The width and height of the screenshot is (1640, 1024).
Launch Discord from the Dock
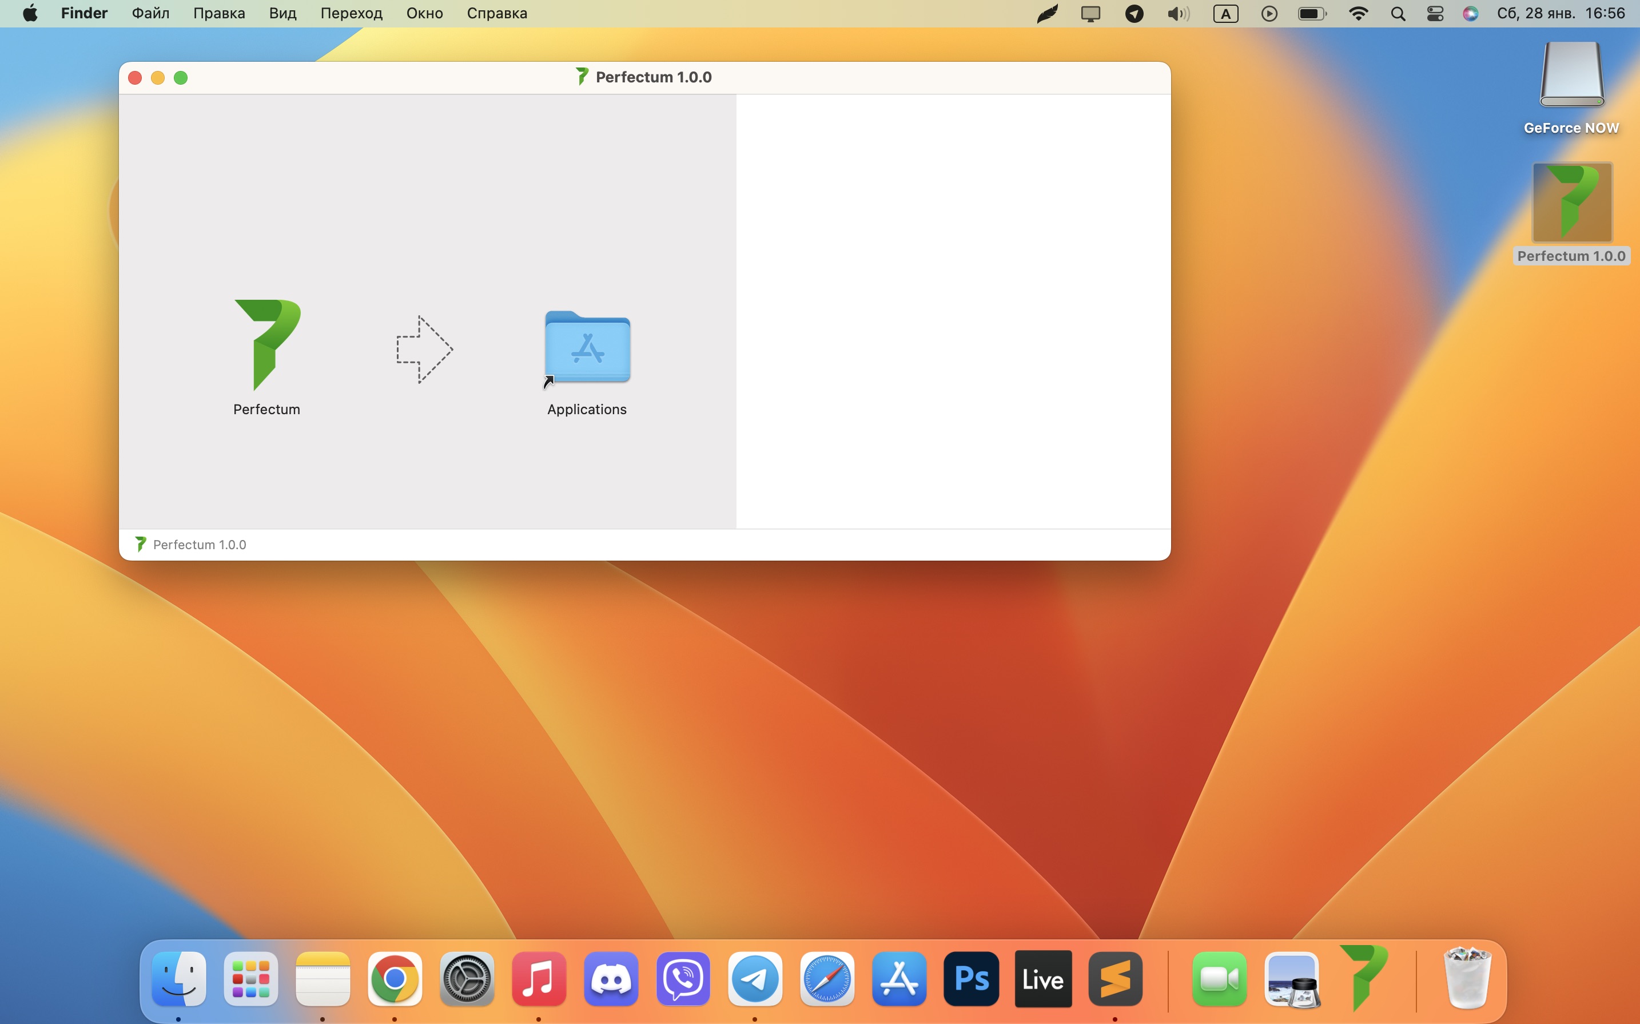tap(611, 979)
